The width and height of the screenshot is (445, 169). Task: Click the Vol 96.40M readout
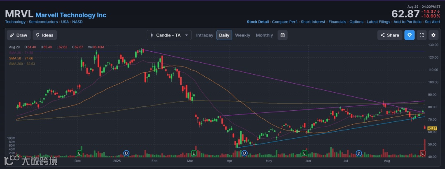(x=96, y=47)
